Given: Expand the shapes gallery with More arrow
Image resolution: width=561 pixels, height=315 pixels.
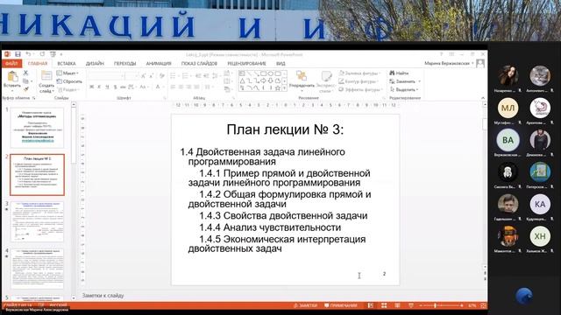Looking at the screenshot, I should pos(284,87).
